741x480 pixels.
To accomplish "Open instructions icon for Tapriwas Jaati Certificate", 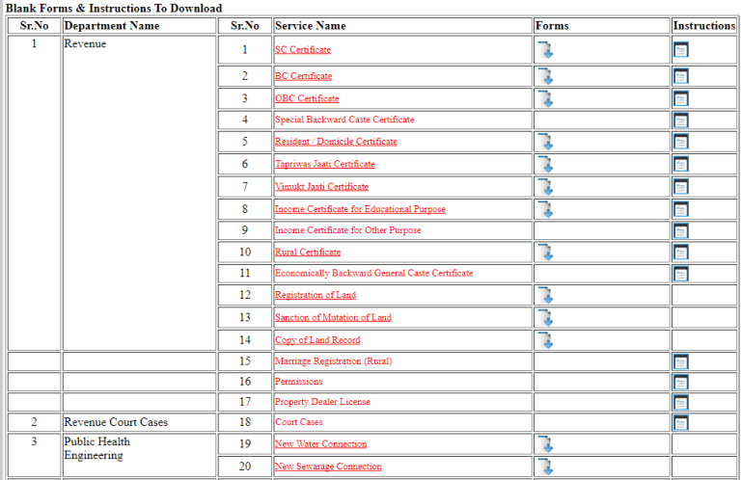I will click(x=681, y=164).
